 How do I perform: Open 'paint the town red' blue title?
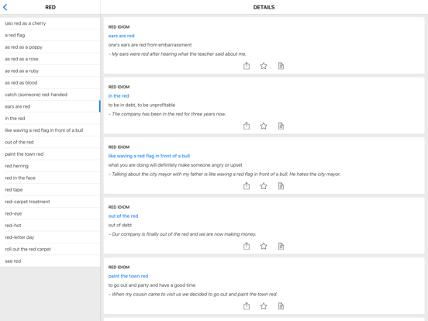[x=128, y=276]
